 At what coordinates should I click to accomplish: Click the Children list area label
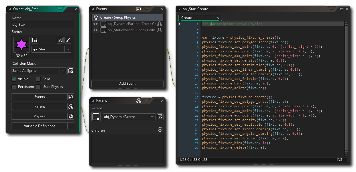(98, 131)
